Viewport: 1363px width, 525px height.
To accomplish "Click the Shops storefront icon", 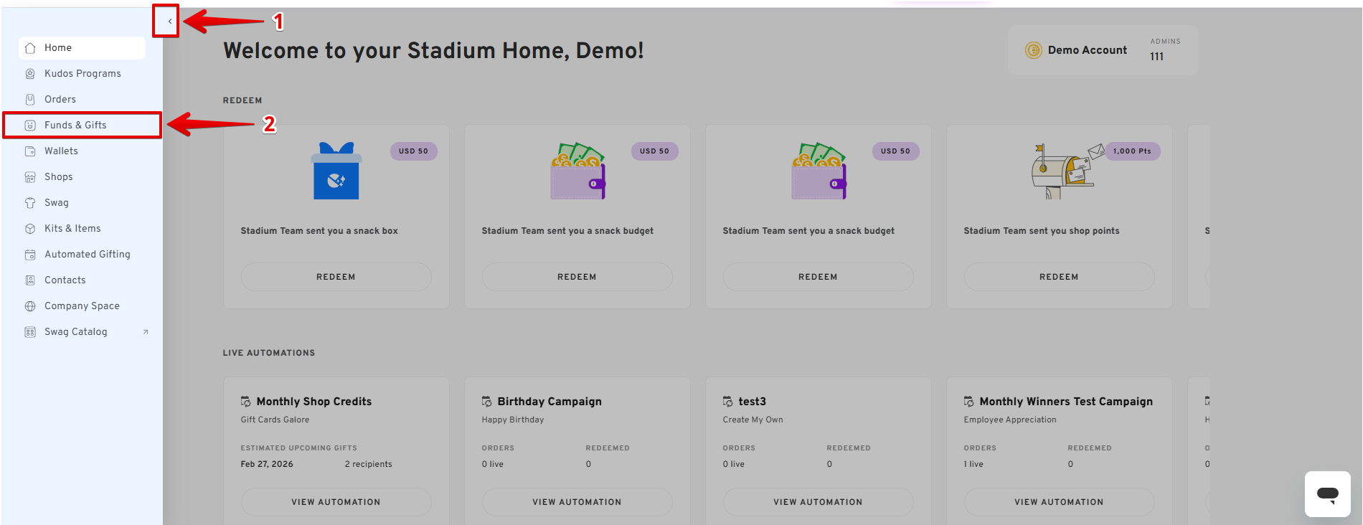I will coord(30,177).
